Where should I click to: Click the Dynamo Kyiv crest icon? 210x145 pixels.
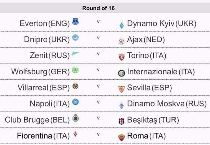(x=122, y=25)
